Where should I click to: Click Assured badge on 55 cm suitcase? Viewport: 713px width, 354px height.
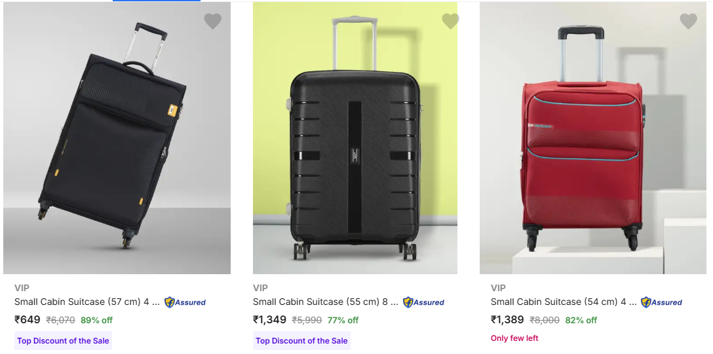(423, 302)
